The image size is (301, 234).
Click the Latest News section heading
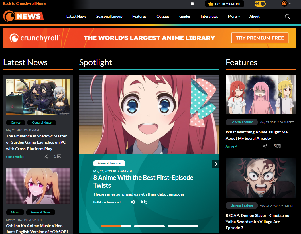(25, 62)
